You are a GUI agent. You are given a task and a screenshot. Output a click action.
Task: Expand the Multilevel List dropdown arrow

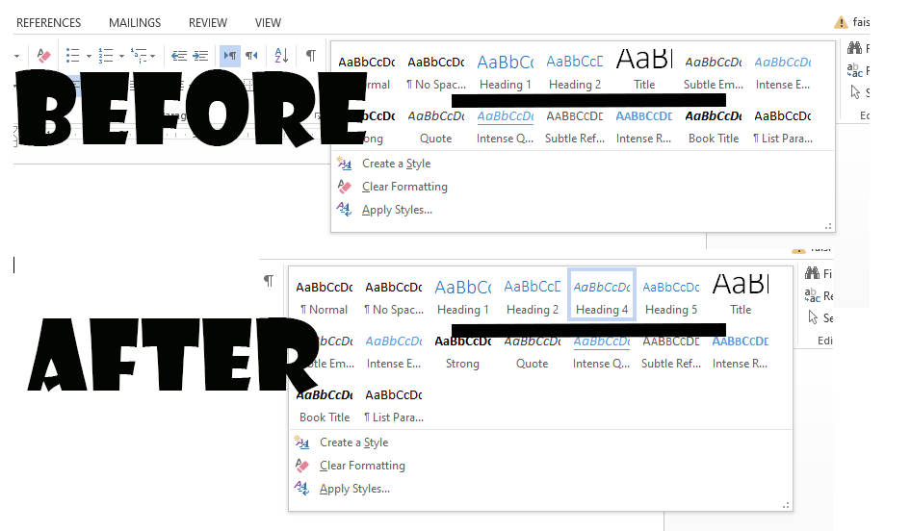[153, 56]
